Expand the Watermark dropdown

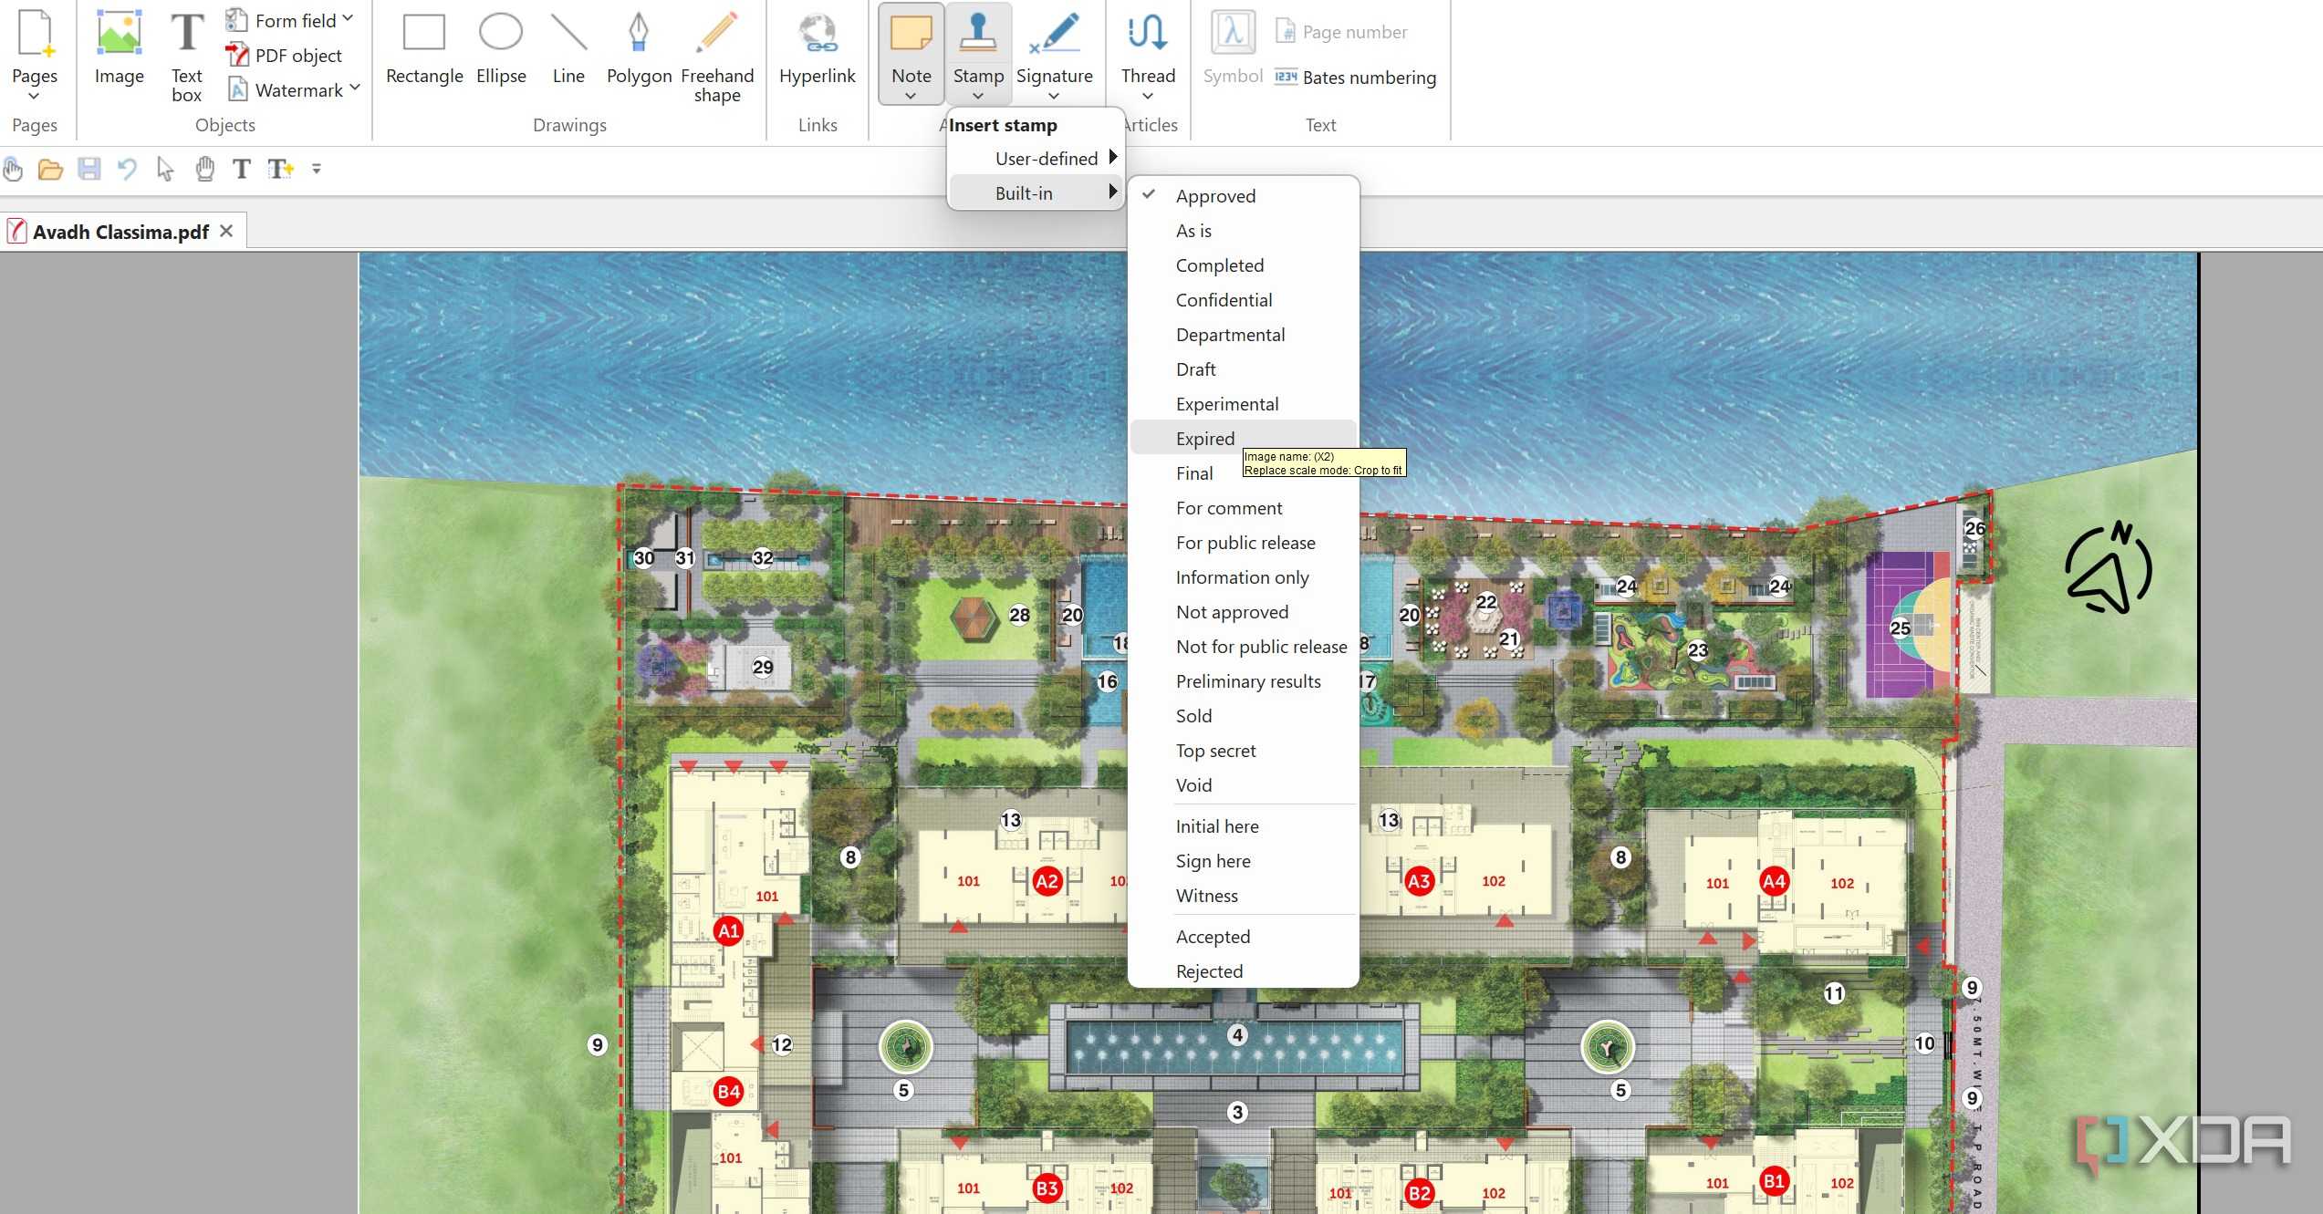point(355,88)
